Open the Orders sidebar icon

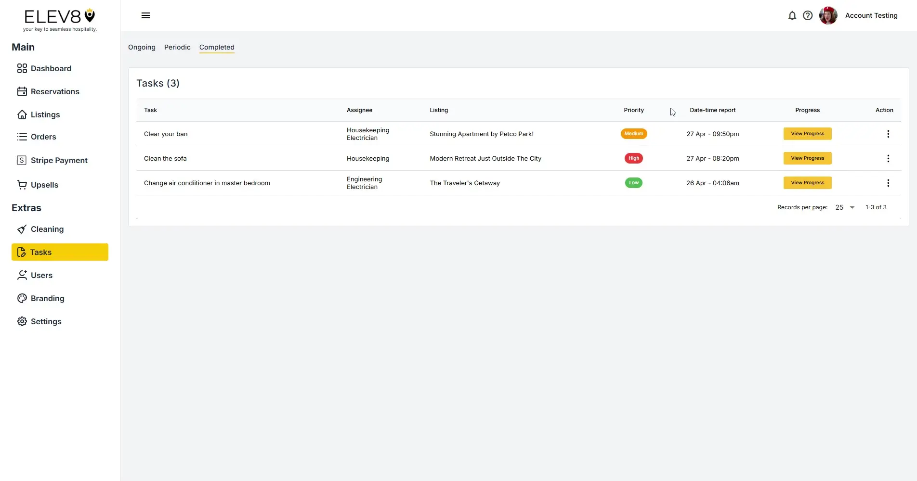coord(22,137)
